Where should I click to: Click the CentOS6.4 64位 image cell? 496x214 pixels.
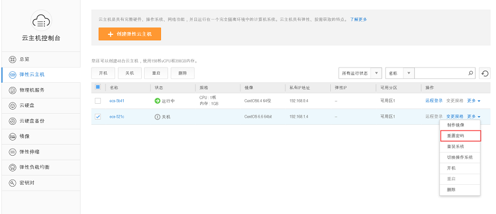click(x=258, y=101)
